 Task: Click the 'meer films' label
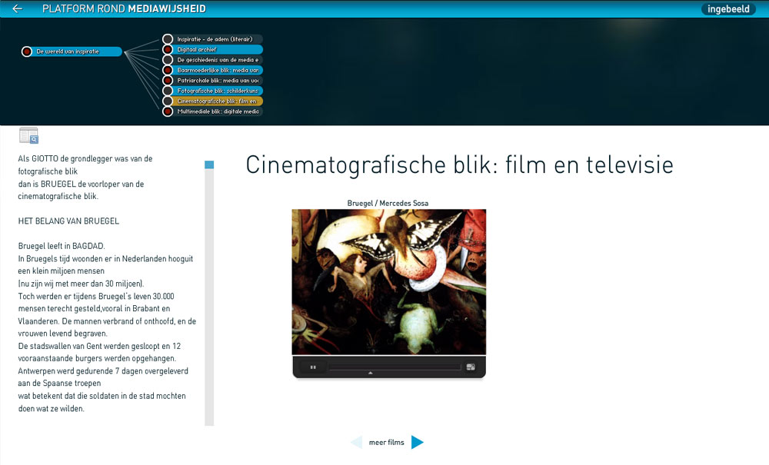[387, 443]
